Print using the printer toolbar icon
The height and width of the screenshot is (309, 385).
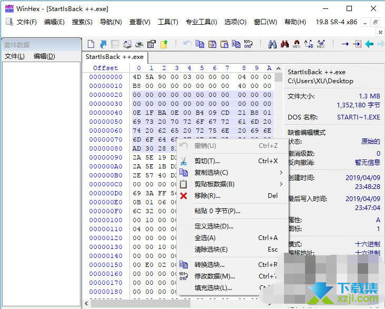139,44
